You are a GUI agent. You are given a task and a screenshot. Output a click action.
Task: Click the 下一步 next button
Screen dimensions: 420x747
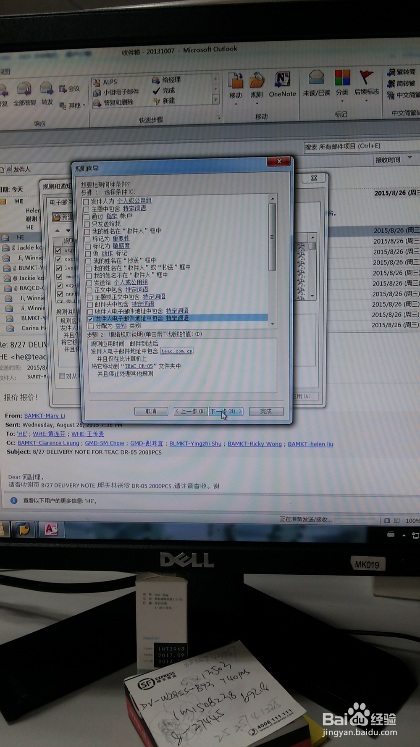[x=226, y=411]
